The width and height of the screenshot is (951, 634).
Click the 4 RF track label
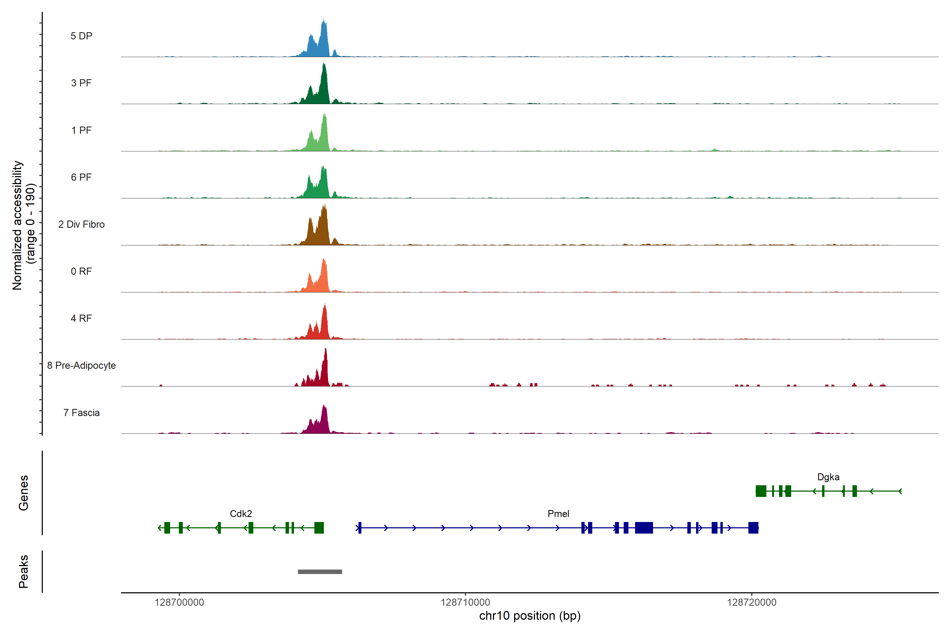[x=81, y=318]
